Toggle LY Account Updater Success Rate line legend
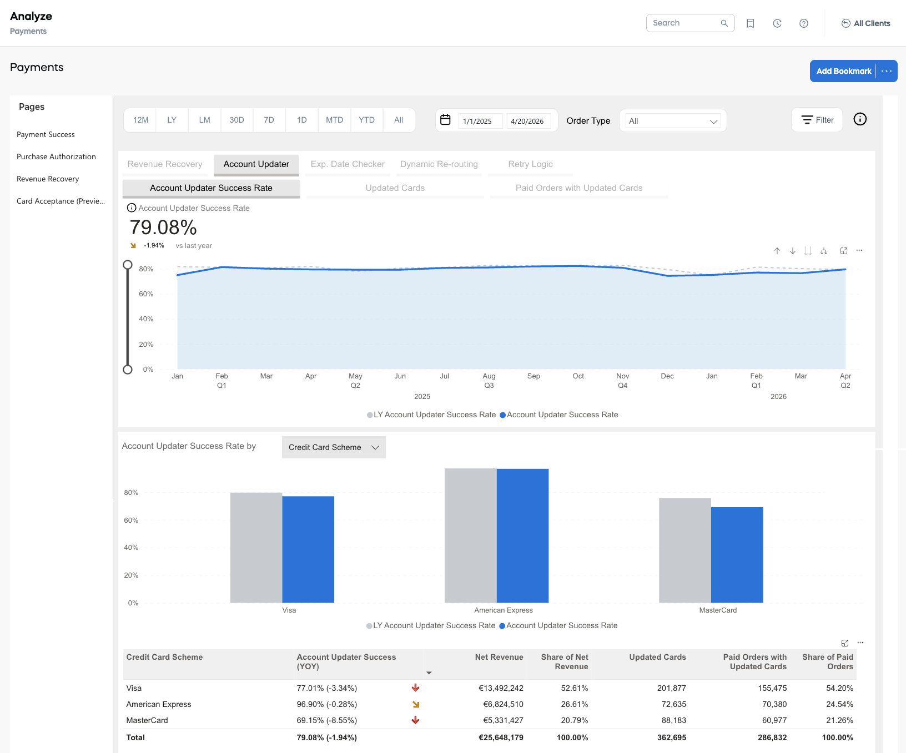Image resolution: width=906 pixels, height=753 pixels. pyautogui.click(x=431, y=415)
